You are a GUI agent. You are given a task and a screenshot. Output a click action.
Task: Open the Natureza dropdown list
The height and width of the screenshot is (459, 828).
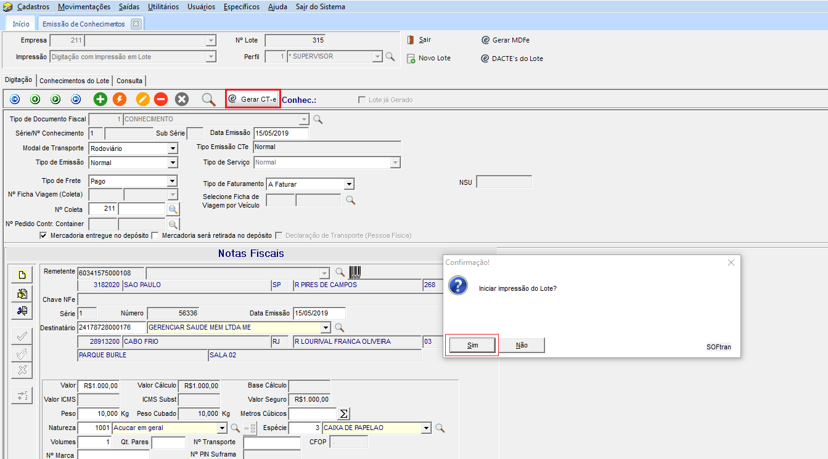[222, 428]
